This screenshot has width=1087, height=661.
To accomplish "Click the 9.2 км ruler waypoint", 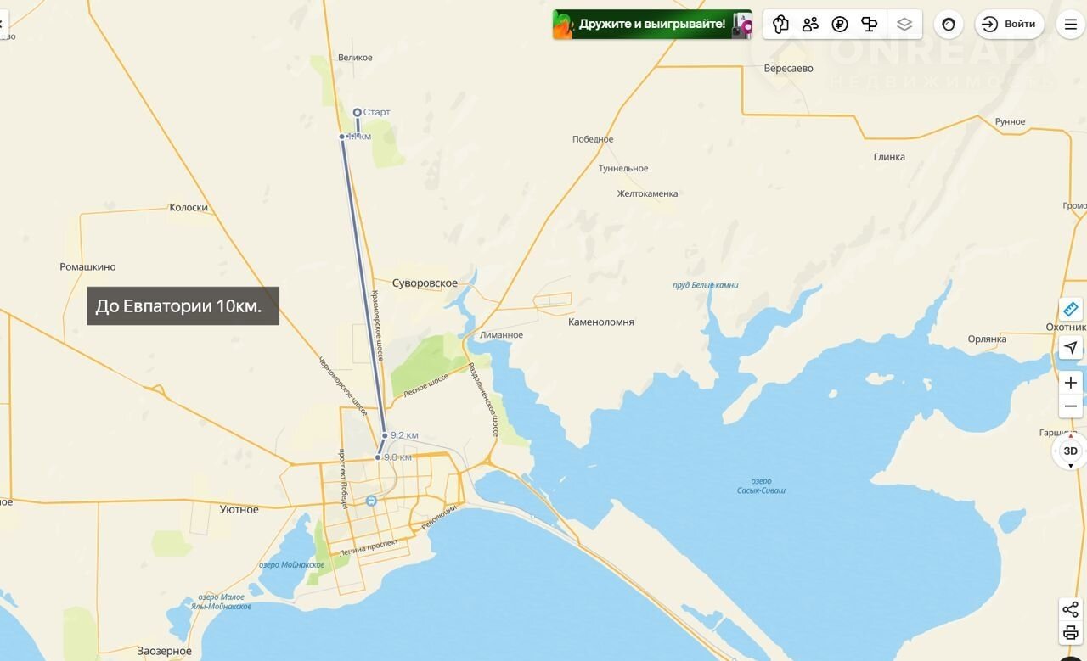I will 385,435.
